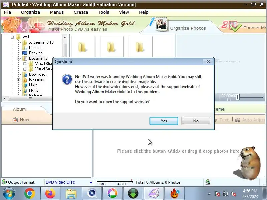Screen dimensions: 267x200
Task: Click the tree's horizontal scroll left arrow
Action: click(x=5, y=98)
